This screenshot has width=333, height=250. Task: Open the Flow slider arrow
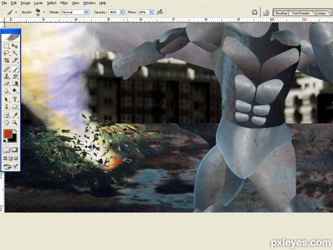pyautogui.click(x=151, y=12)
